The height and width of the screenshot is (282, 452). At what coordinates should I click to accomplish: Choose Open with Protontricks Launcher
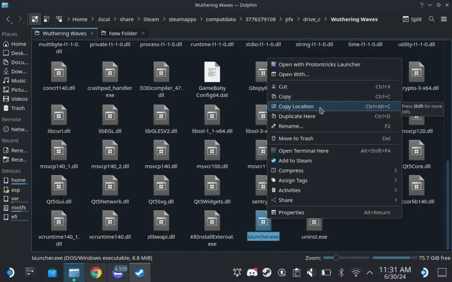point(335,64)
